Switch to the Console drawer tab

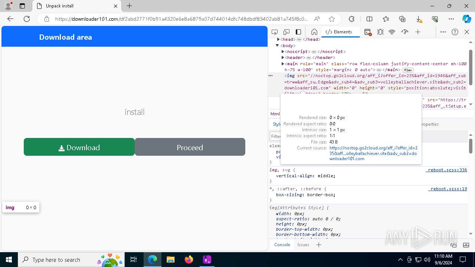[282, 245]
